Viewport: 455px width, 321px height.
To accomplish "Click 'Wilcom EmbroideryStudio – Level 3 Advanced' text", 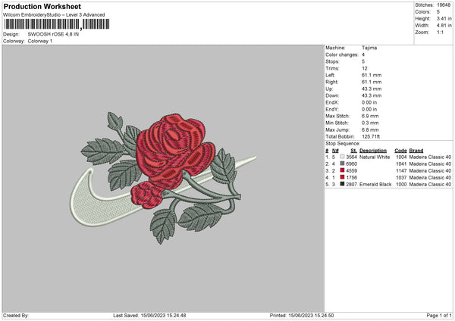I will (54, 15).
